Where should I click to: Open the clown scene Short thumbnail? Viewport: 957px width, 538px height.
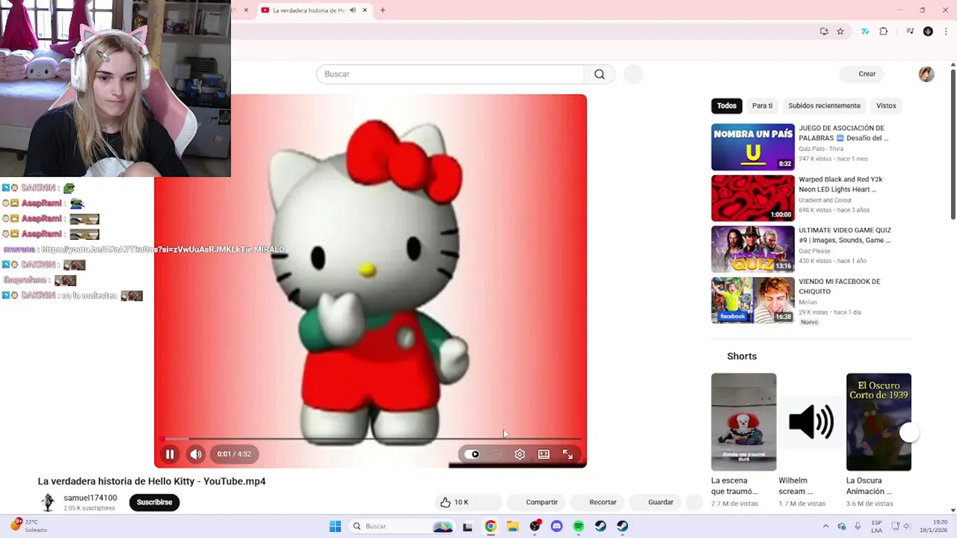(743, 422)
